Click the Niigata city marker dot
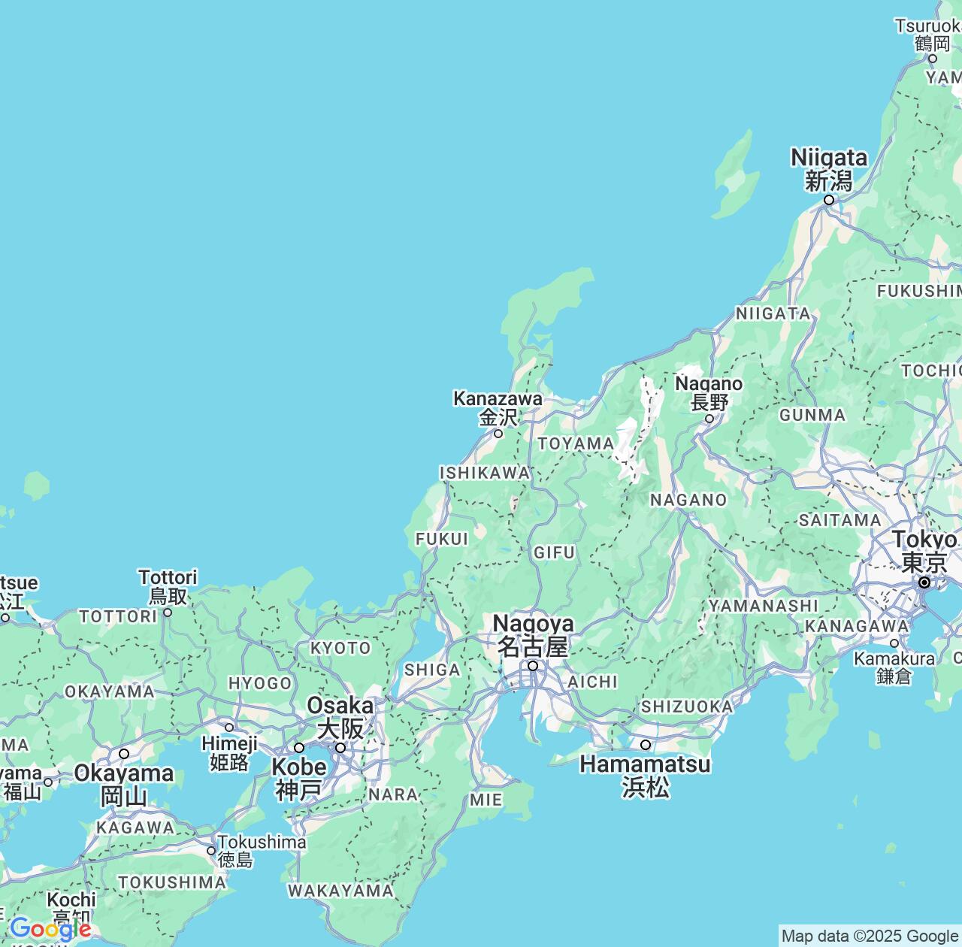This screenshot has height=947, width=962. [x=830, y=200]
